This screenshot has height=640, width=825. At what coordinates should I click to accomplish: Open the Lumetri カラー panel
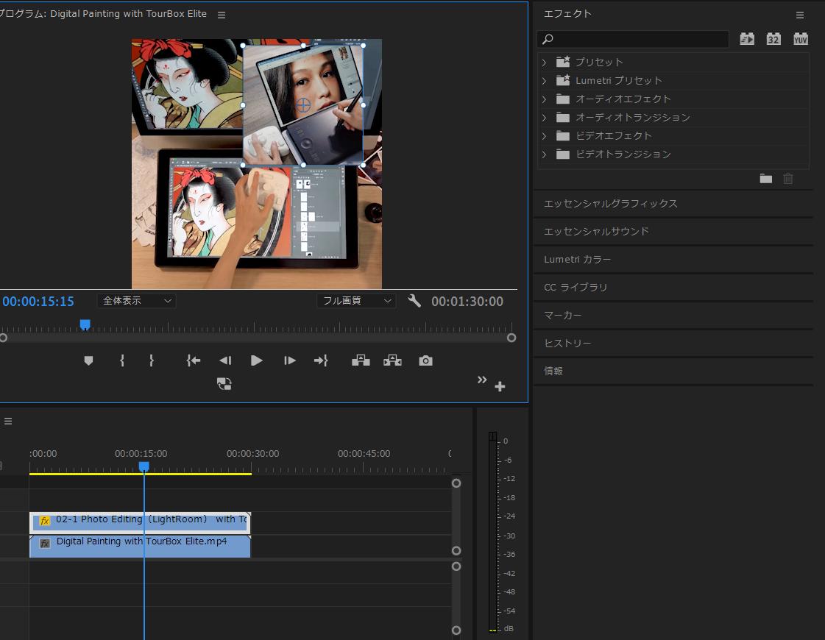577,260
